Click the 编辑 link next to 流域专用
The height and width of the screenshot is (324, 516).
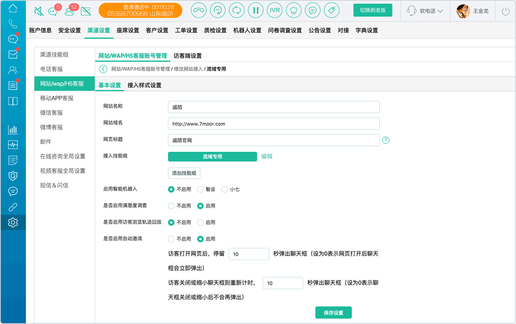pos(267,156)
